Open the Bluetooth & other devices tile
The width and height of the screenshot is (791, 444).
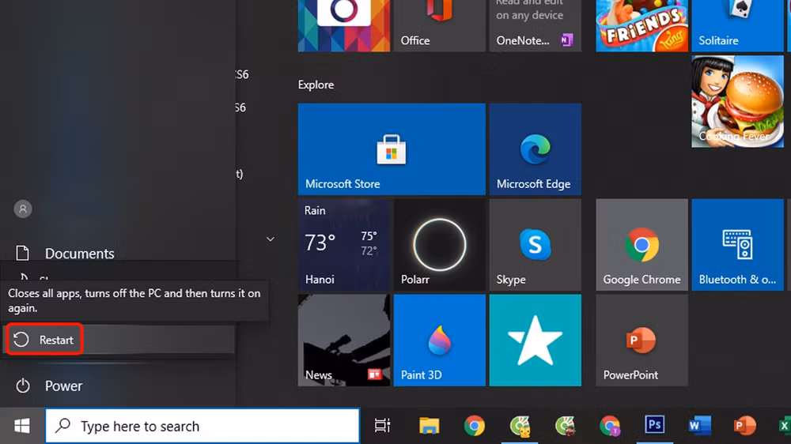pos(737,245)
